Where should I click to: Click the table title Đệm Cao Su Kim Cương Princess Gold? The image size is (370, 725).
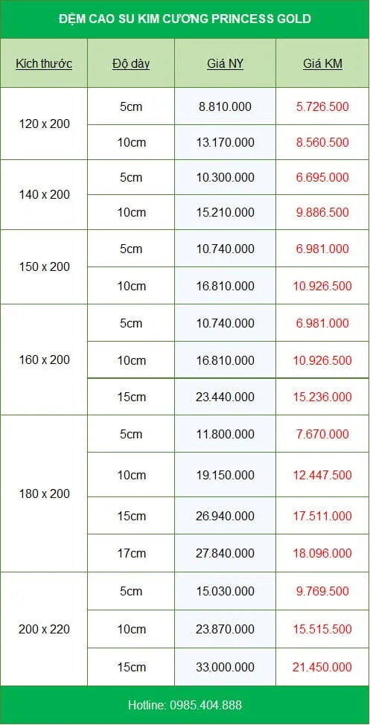click(185, 19)
